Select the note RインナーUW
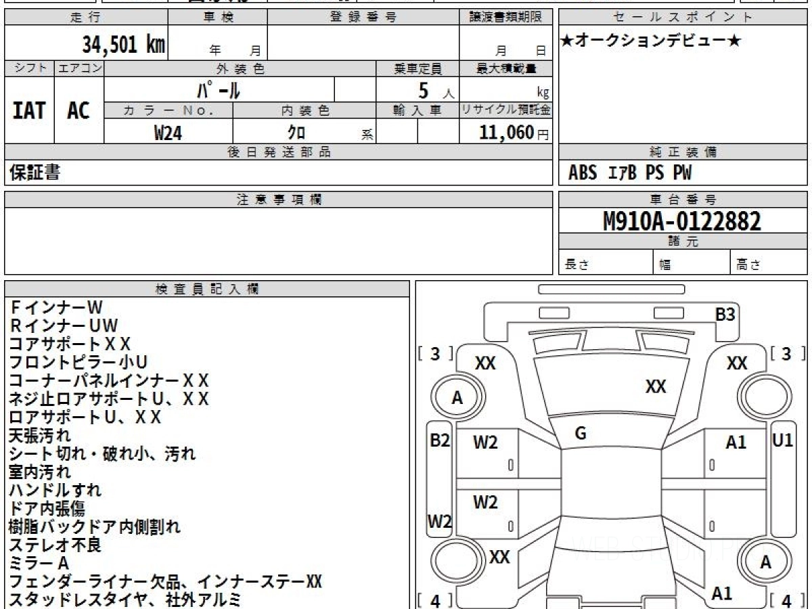Viewport: 812px width, 609px height. click(x=64, y=326)
